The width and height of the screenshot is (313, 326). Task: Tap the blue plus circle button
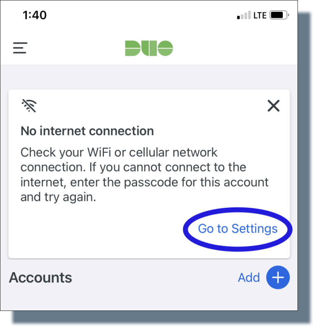point(278,278)
